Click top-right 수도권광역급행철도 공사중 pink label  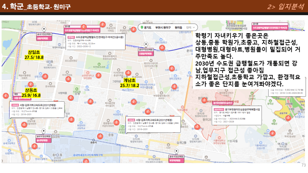(x=271, y=28)
